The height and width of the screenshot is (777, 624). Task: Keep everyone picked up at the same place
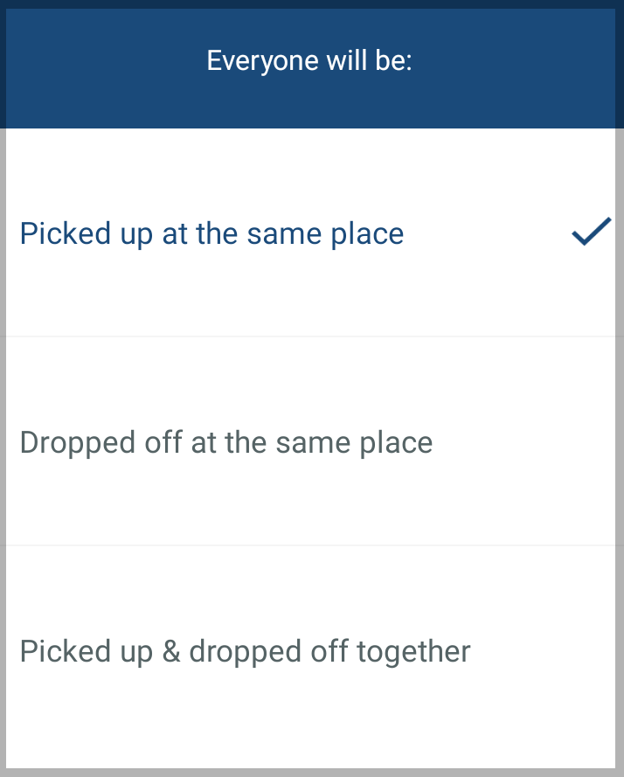(211, 234)
